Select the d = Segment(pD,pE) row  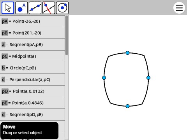(x=32, y=115)
